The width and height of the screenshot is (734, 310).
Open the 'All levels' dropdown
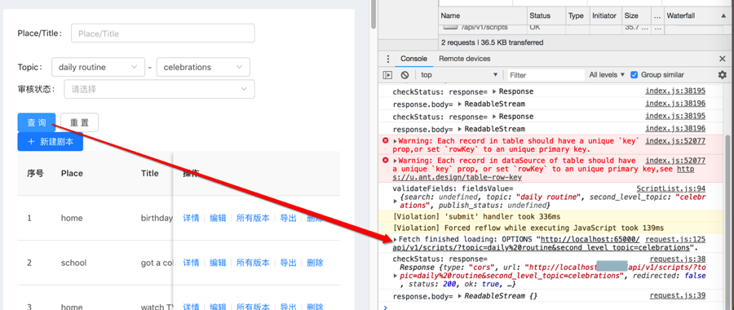(x=607, y=75)
